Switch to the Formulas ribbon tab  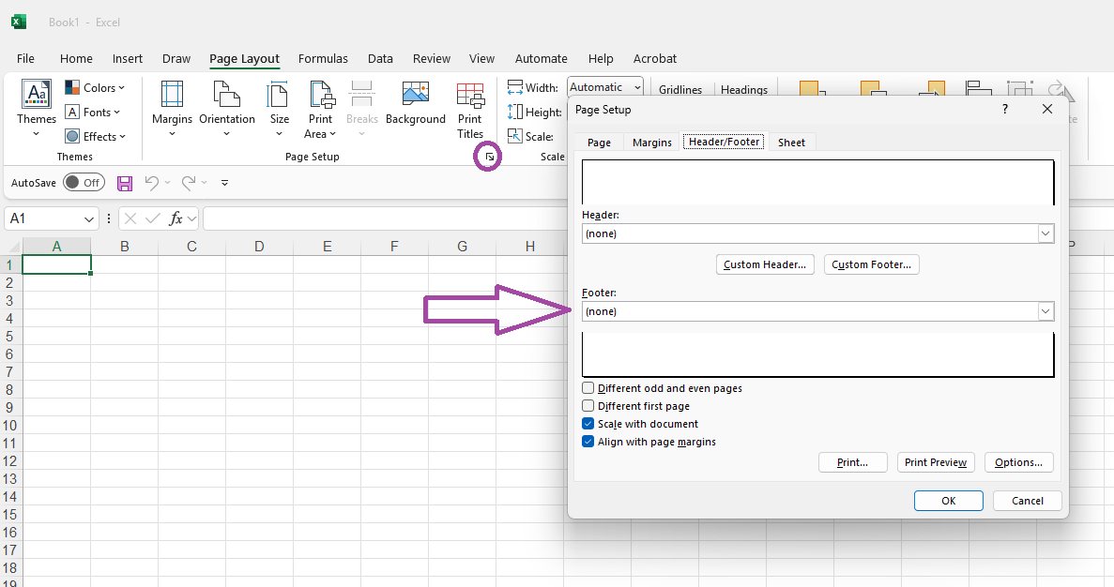[323, 58]
